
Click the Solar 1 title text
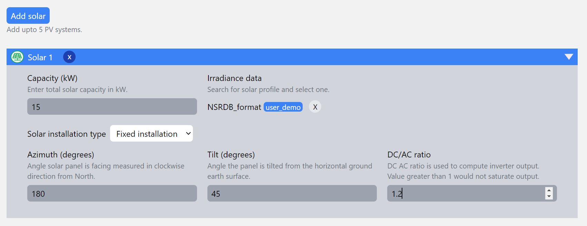point(40,57)
